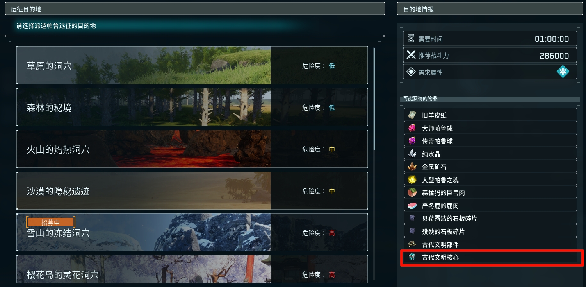The image size is (586, 287).
Task: Click the 金属矿石 ore icon
Action: pyautogui.click(x=412, y=167)
